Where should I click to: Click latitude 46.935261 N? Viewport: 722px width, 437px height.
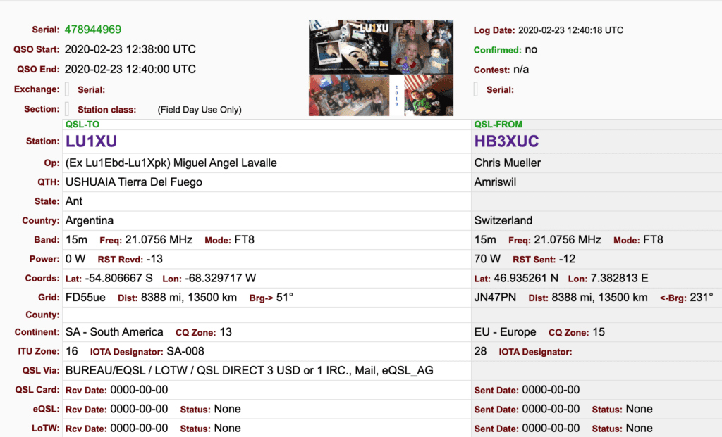[526, 278]
